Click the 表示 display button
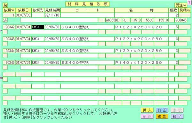The width and height of the screenshot is (192, 123). [177, 110]
